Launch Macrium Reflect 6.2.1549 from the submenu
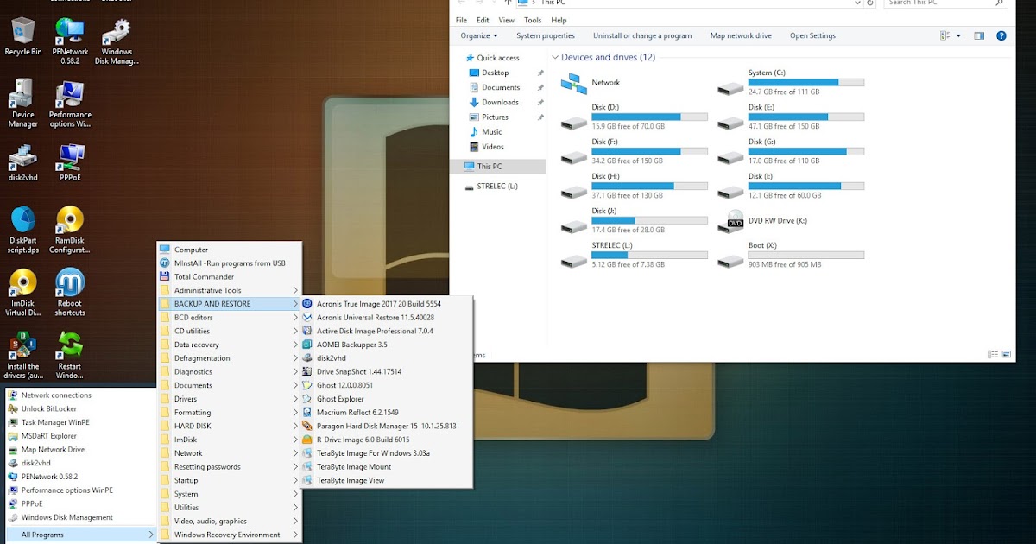The image size is (1036, 544). (x=357, y=412)
